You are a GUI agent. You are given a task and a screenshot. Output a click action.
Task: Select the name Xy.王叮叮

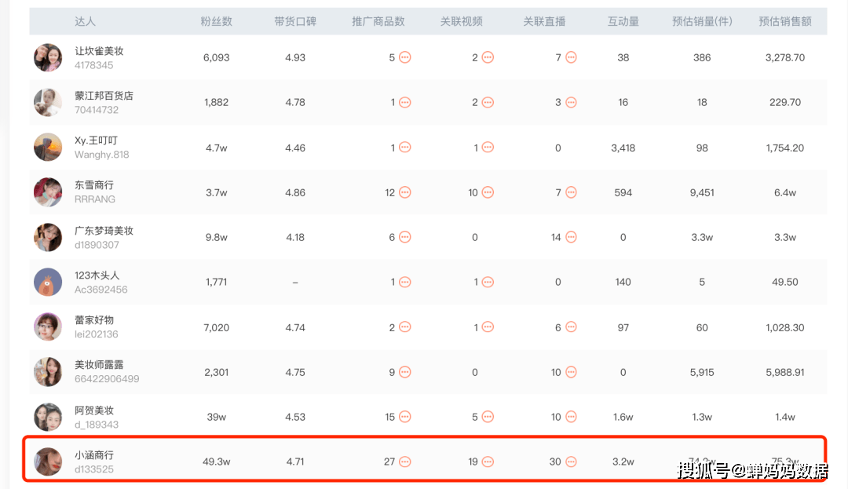pos(96,140)
